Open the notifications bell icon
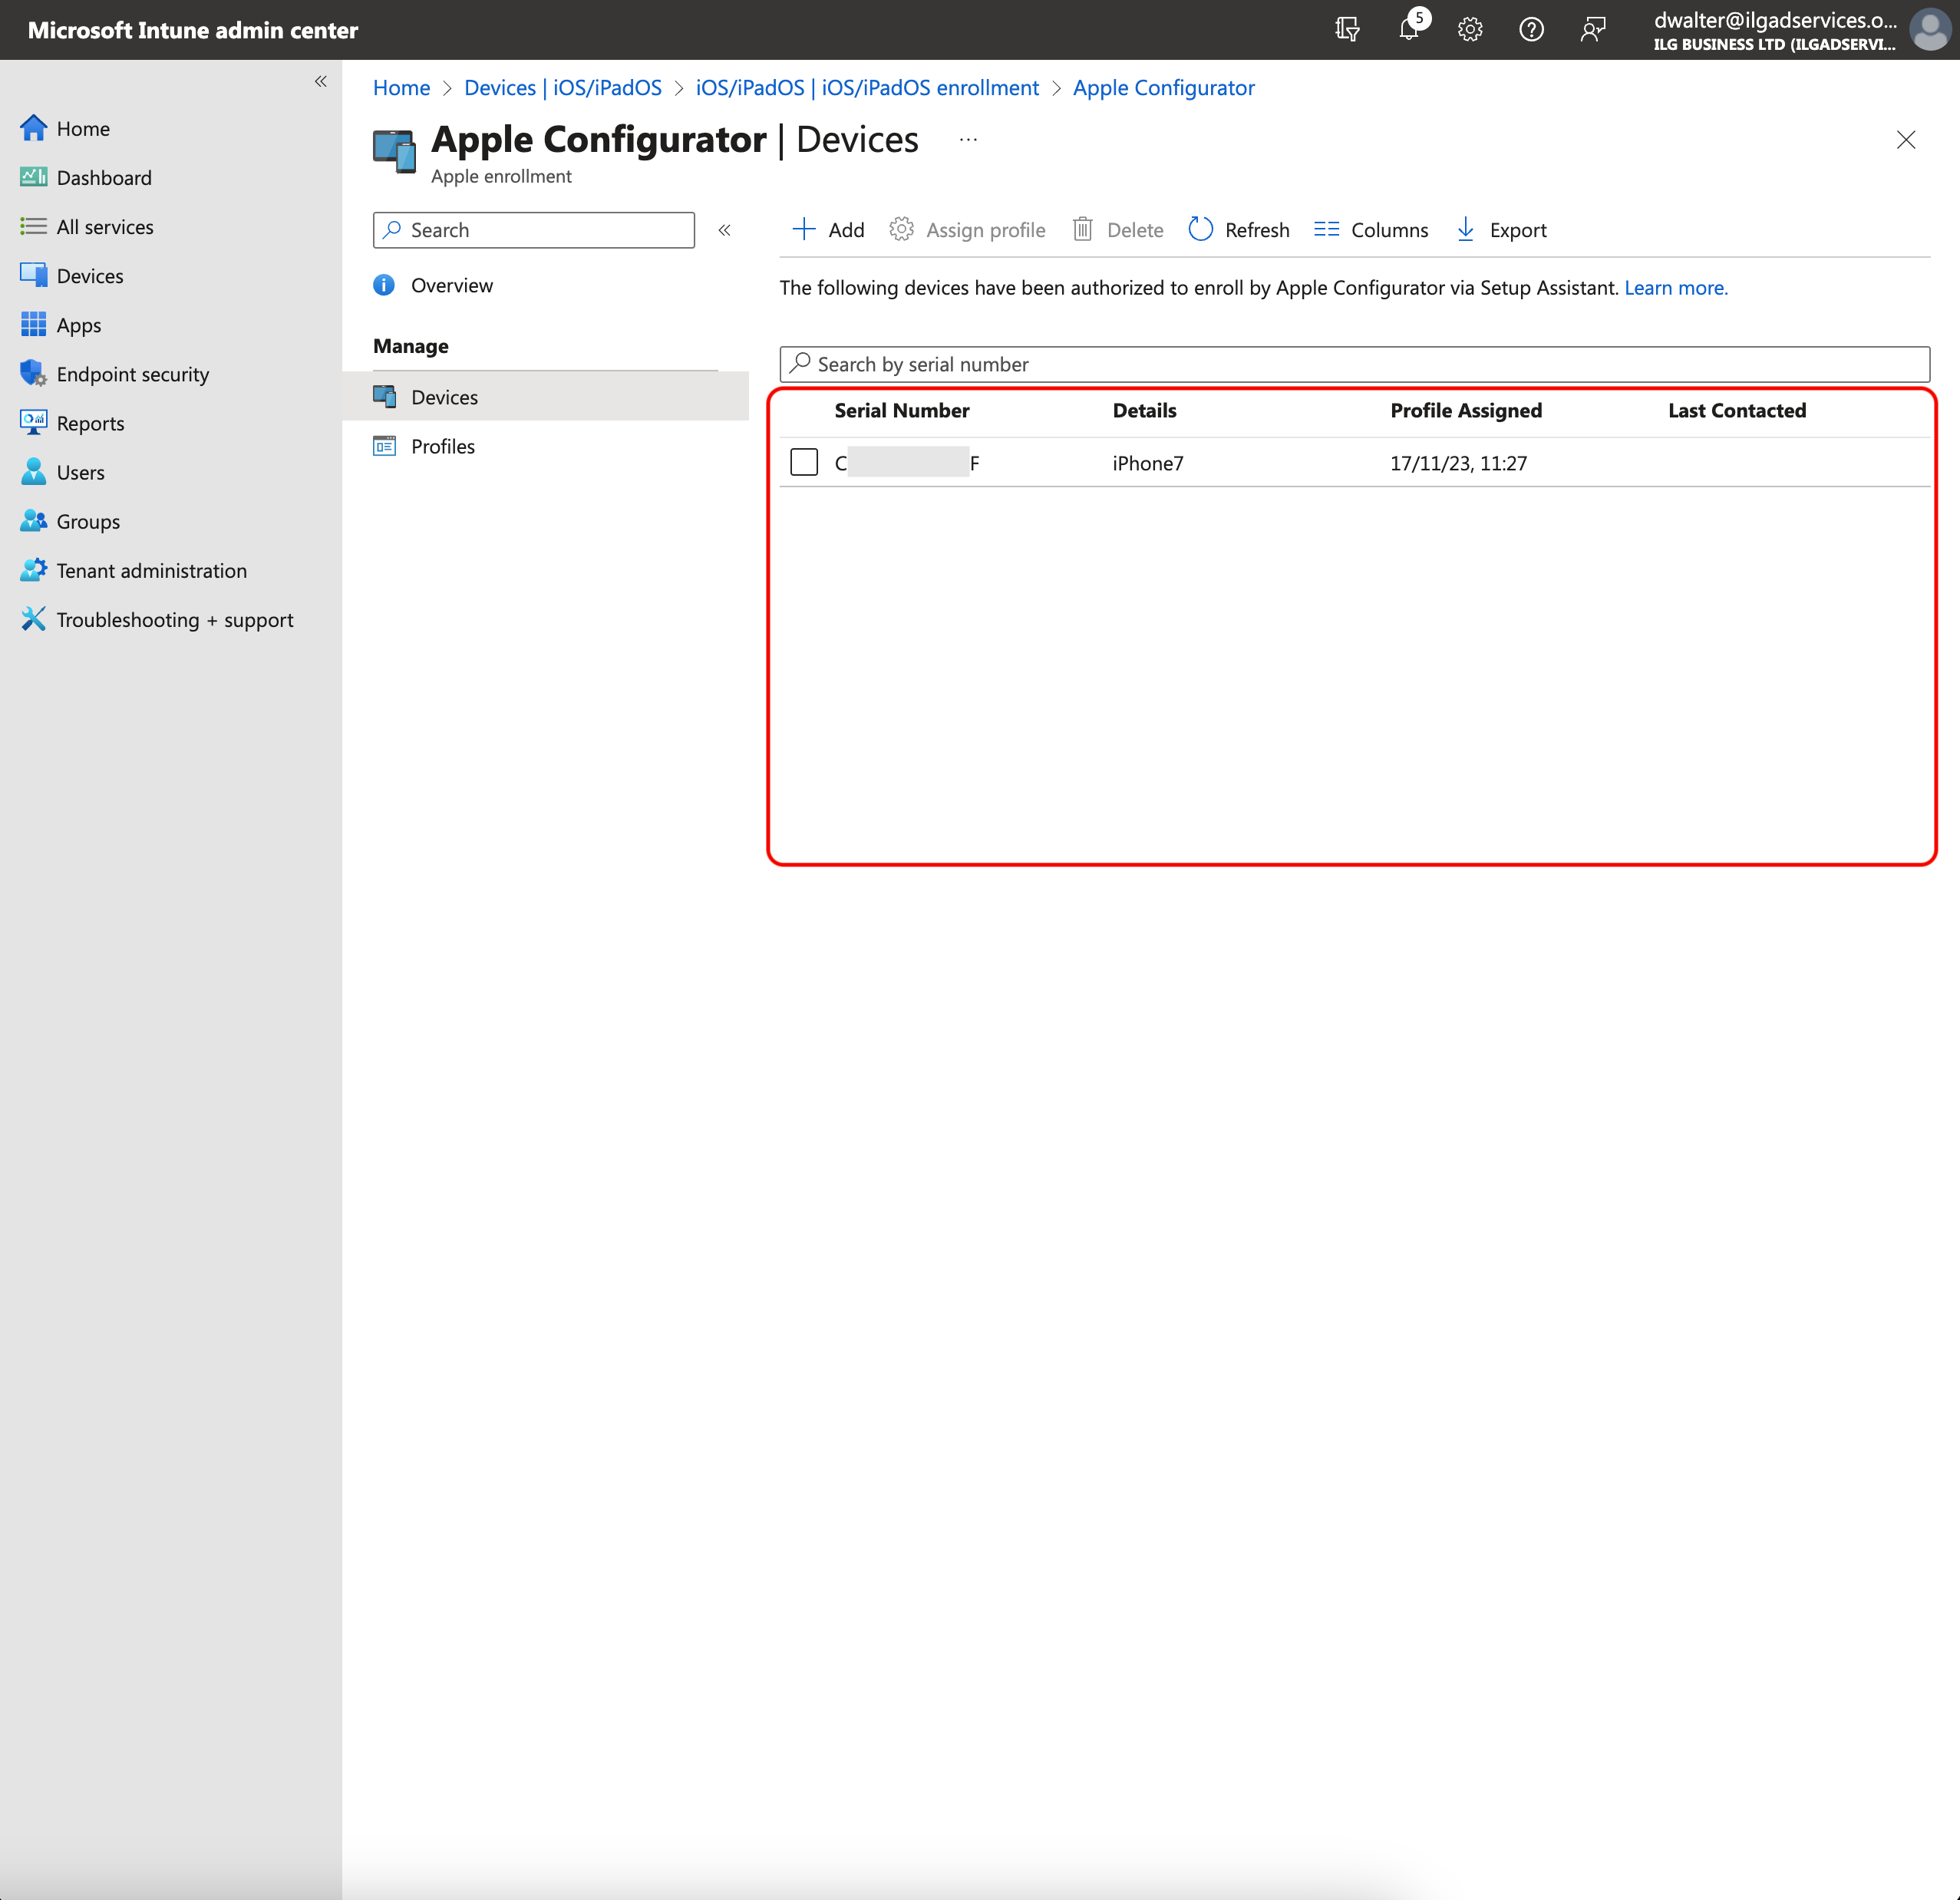Image resolution: width=1960 pixels, height=1900 pixels. tap(1408, 29)
